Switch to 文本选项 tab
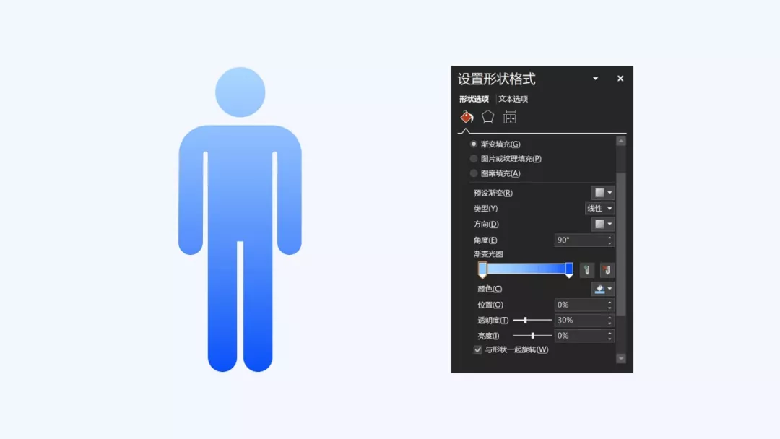Screen dimensions: 780x439 pos(513,99)
